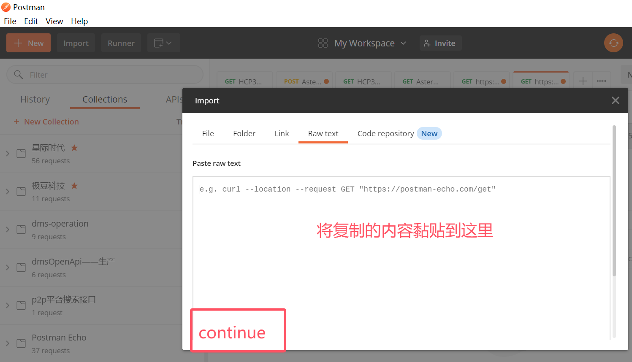Expand the dmsOpenApi——生产 collection

coord(8,267)
